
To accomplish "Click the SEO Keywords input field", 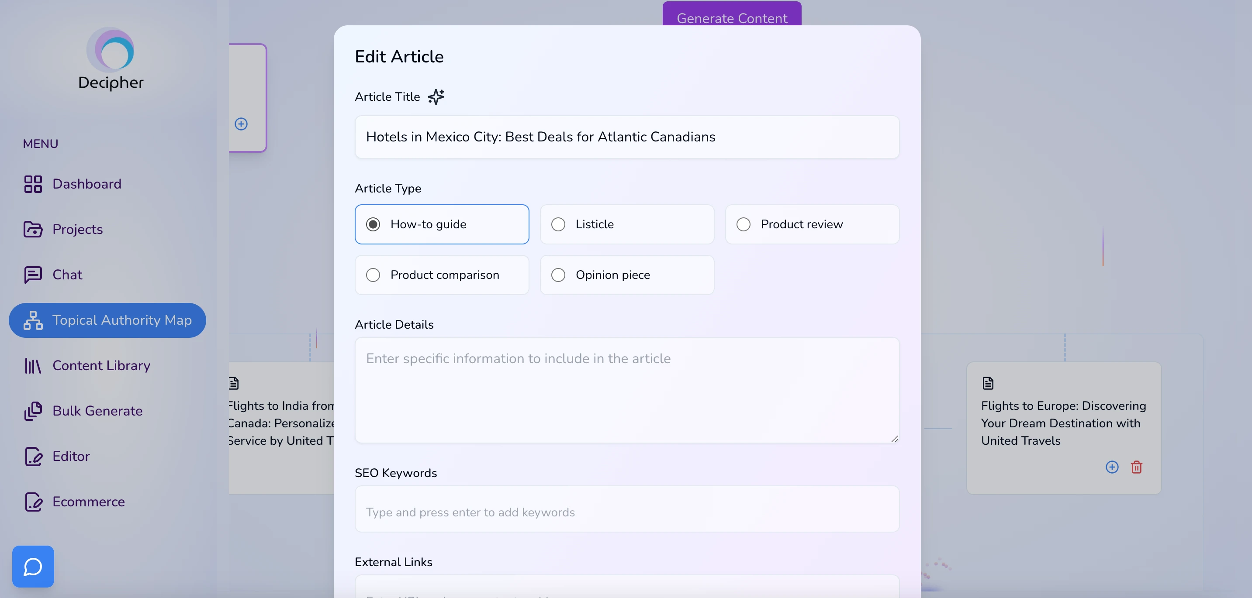I will (x=627, y=512).
